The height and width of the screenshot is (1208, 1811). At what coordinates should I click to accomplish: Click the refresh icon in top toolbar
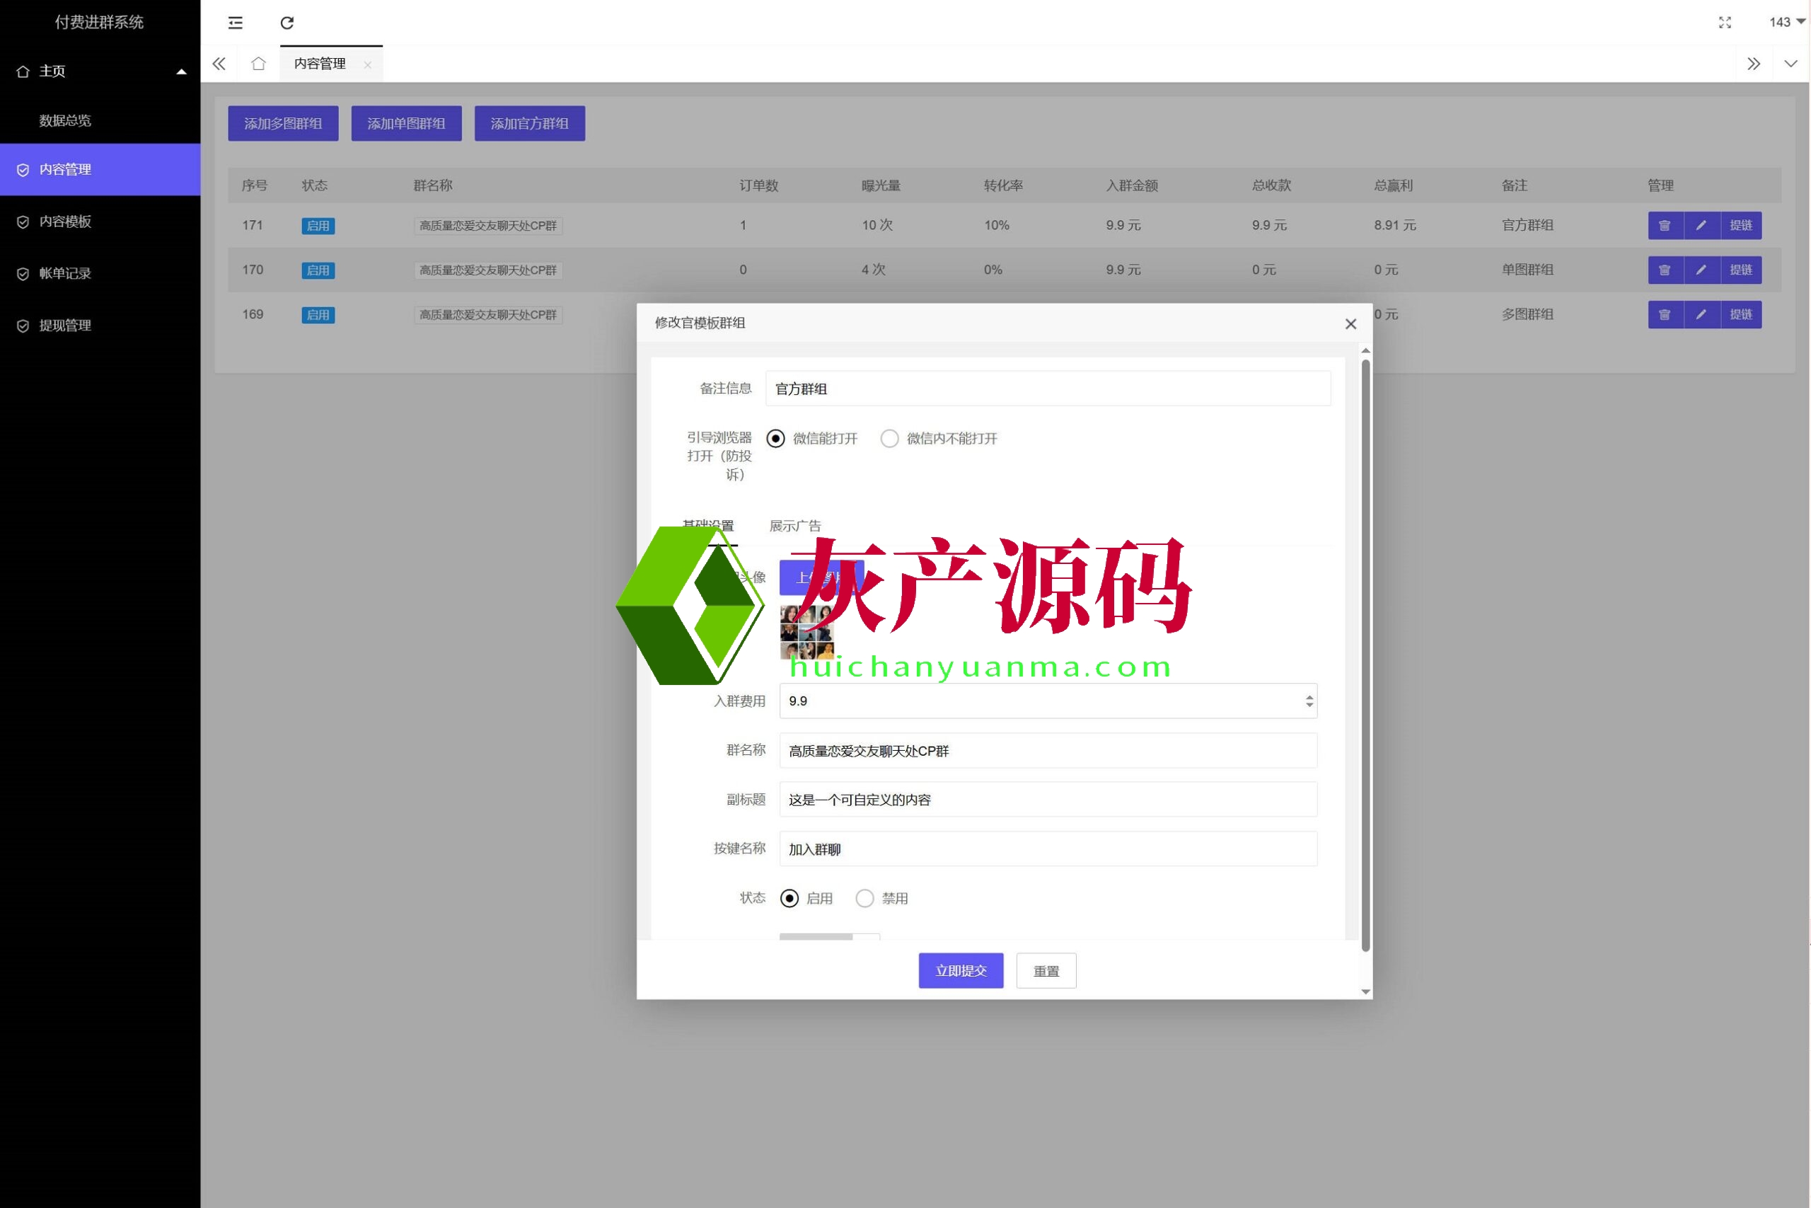point(287,23)
